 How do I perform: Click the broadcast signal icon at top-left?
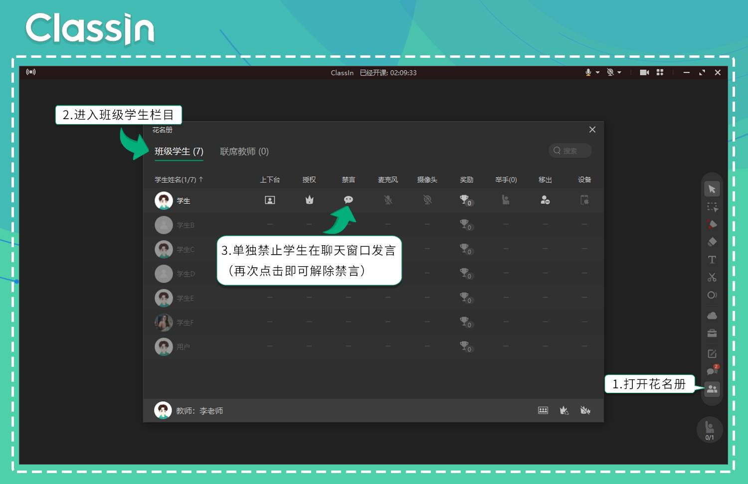[31, 72]
